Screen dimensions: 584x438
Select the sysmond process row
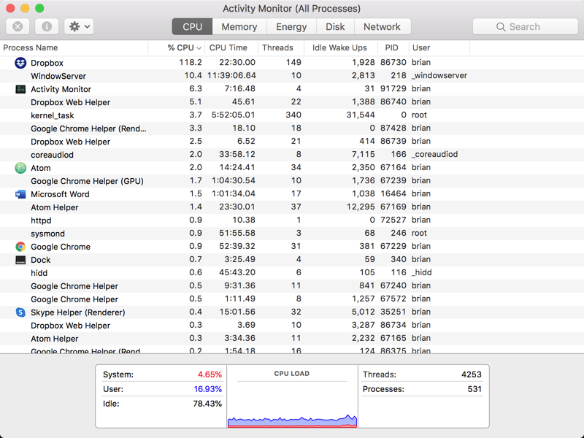pos(292,234)
